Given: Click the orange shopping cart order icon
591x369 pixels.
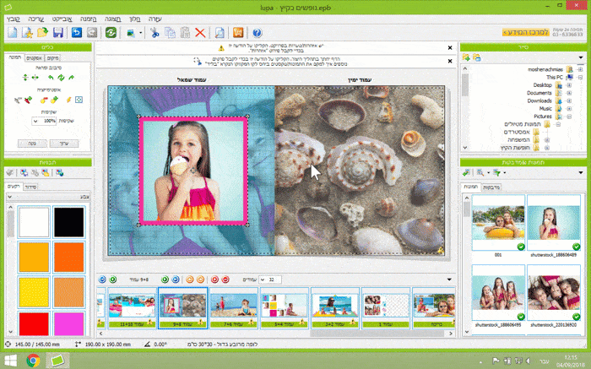Looking at the screenshot, I should pyautogui.click(x=237, y=32).
